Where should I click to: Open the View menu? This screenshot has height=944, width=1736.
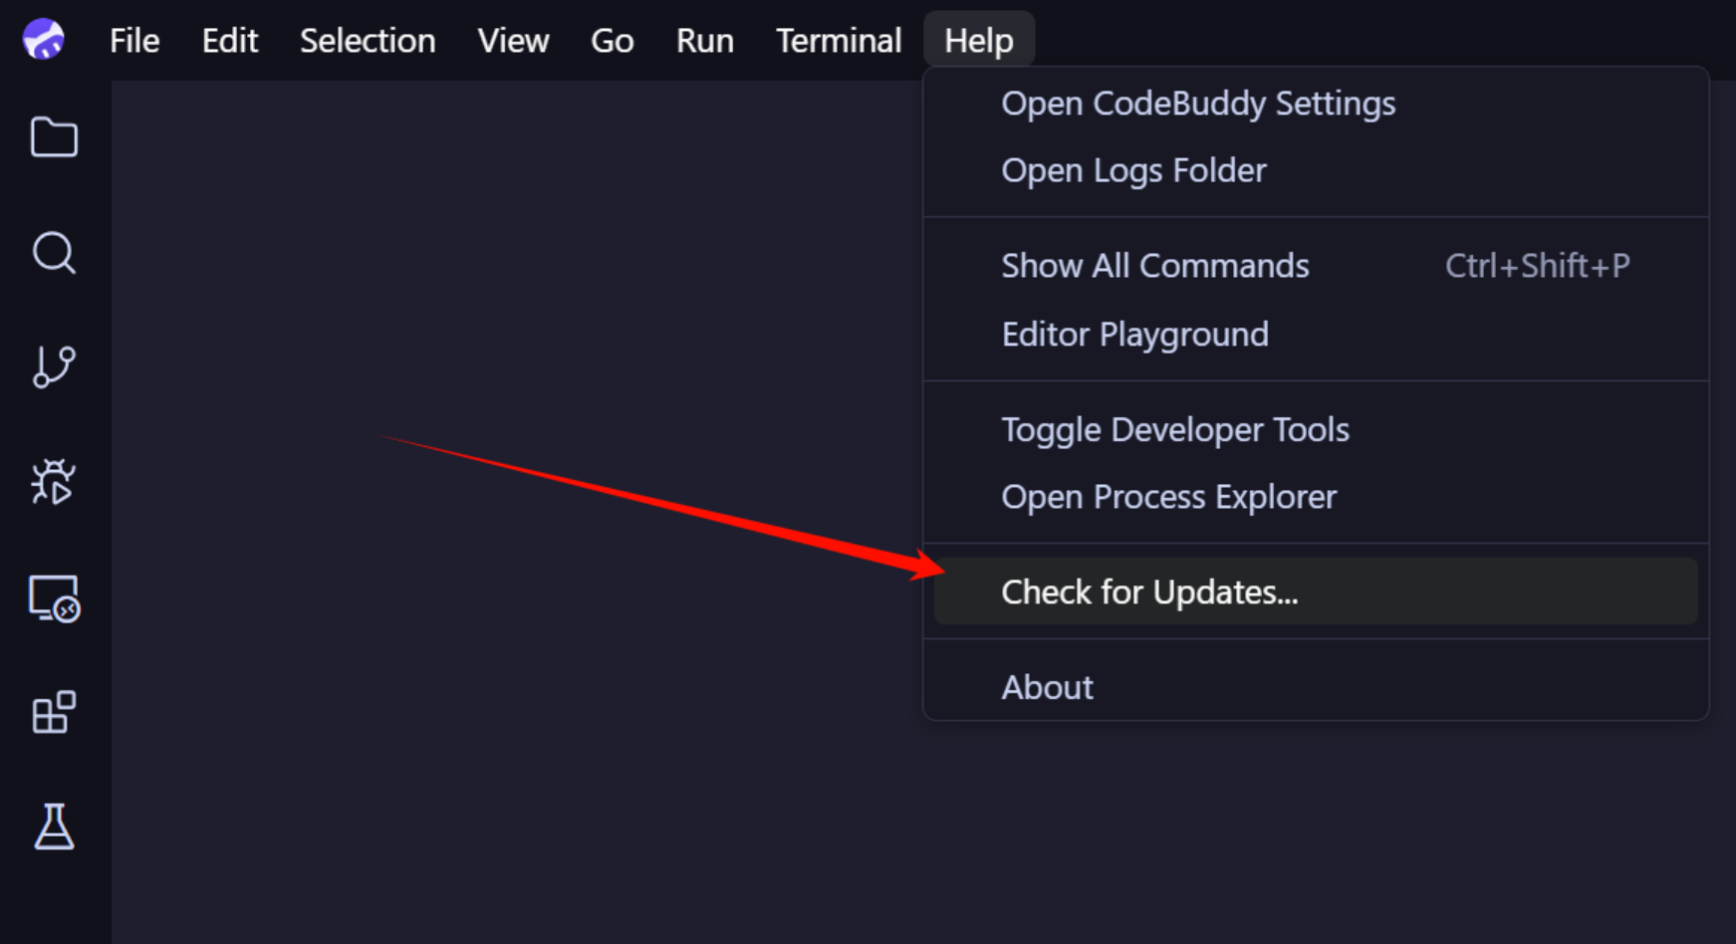pyautogui.click(x=513, y=41)
